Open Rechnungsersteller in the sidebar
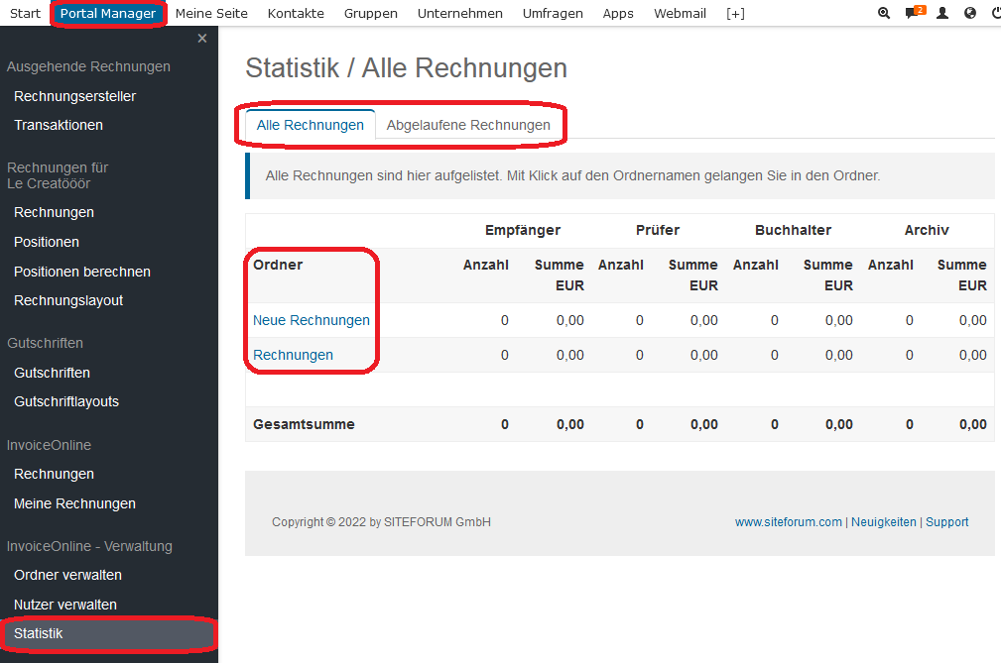1001x663 pixels. 74,96
